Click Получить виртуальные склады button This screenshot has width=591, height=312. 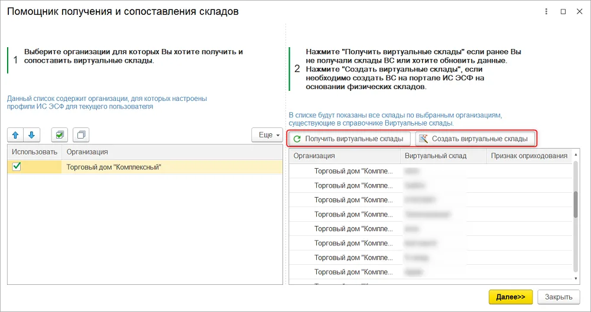[350, 139]
